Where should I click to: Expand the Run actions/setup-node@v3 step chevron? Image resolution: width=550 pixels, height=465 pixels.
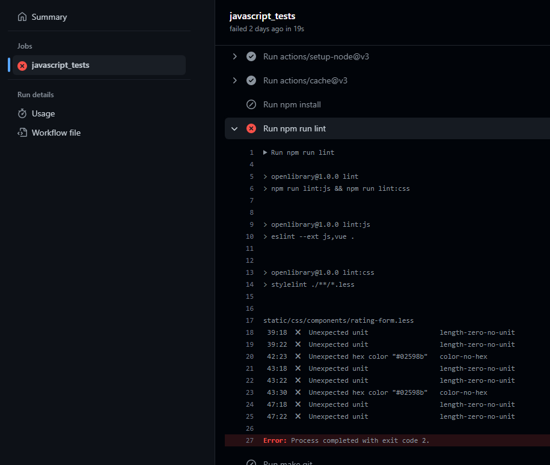click(x=234, y=56)
